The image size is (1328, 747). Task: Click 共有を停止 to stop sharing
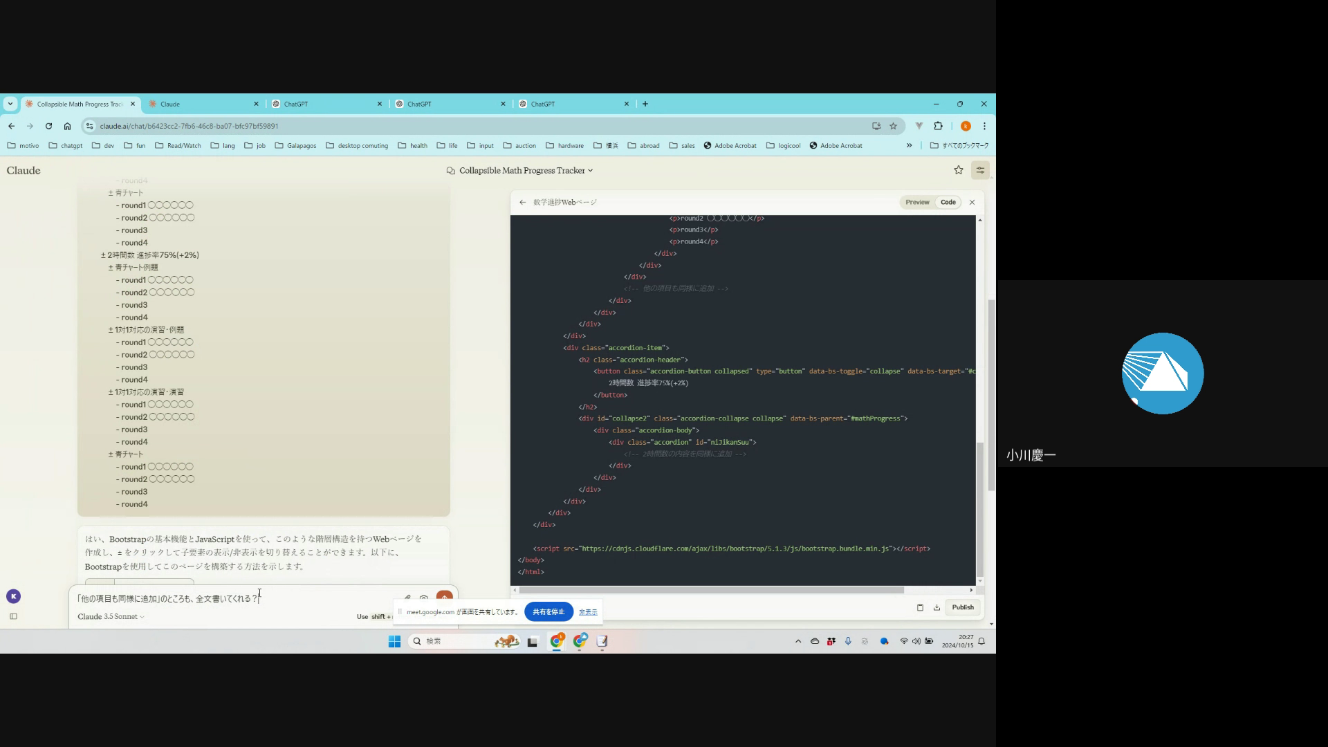(548, 612)
